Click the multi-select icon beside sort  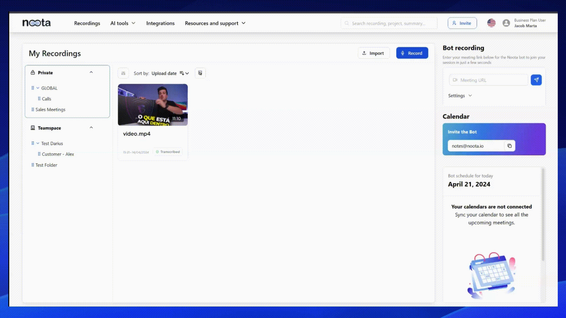coord(200,73)
